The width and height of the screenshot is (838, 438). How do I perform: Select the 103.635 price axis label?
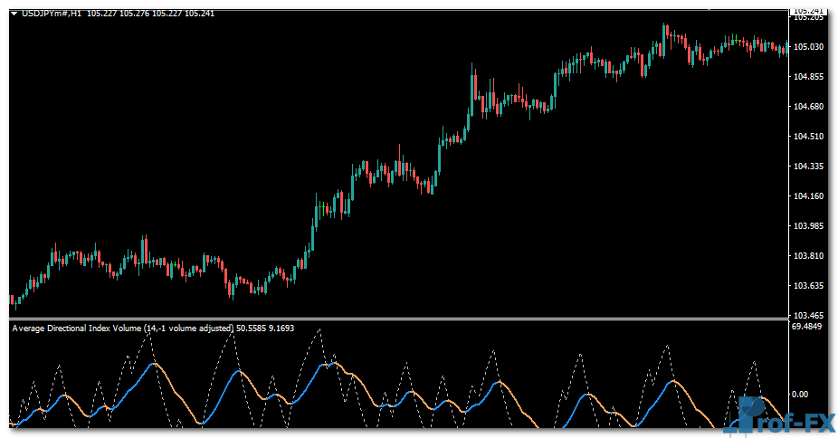(x=807, y=286)
